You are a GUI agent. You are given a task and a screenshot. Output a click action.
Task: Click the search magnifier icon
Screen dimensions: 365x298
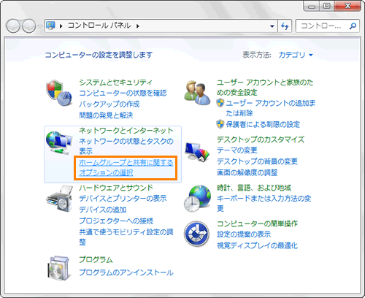(x=353, y=26)
